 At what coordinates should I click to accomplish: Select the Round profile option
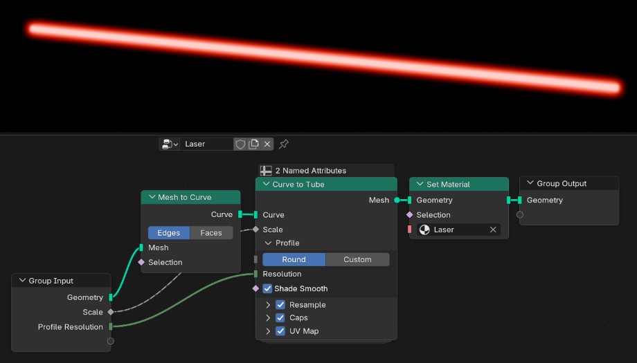294,259
